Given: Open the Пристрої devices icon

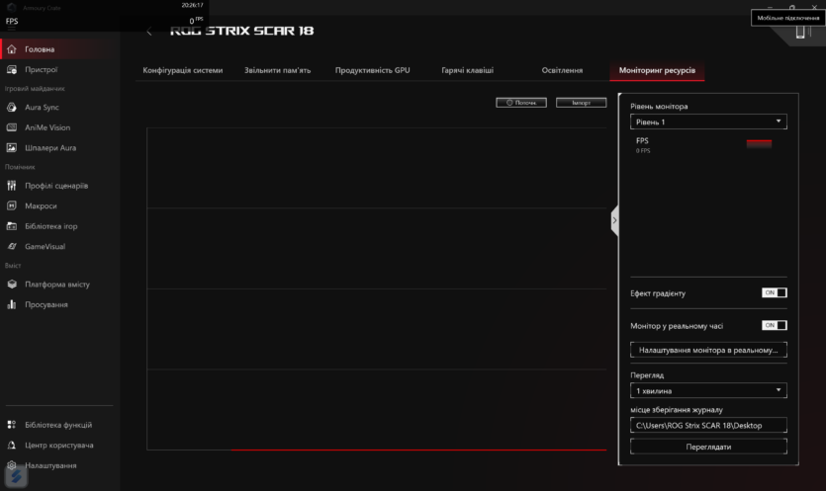Looking at the screenshot, I should click(x=12, y=69).
